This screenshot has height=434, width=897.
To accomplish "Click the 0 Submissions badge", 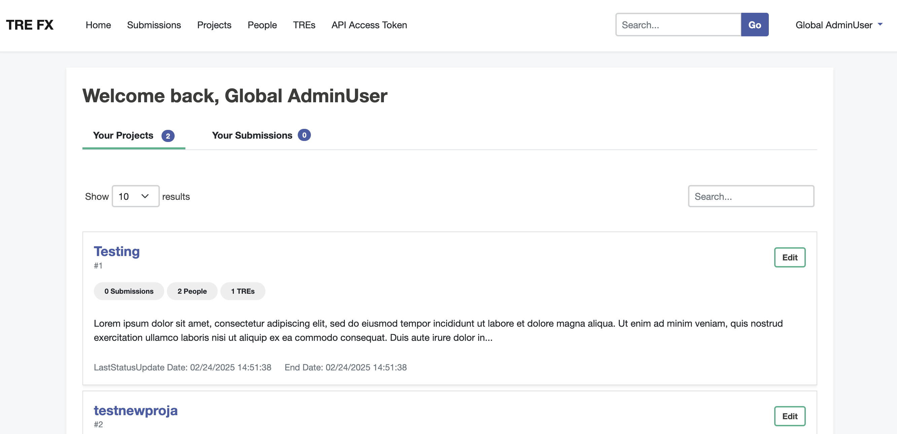I will tap(129, 291).
